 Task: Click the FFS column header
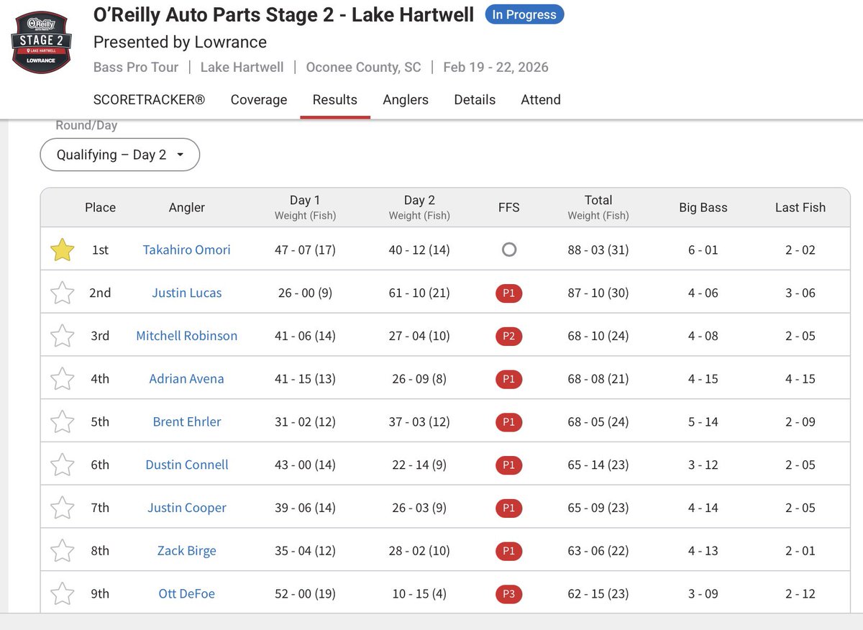pos(509,207)
